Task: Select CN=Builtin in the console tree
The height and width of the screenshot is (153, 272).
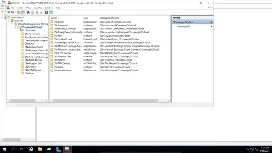Action: click(x=30, y=31)
